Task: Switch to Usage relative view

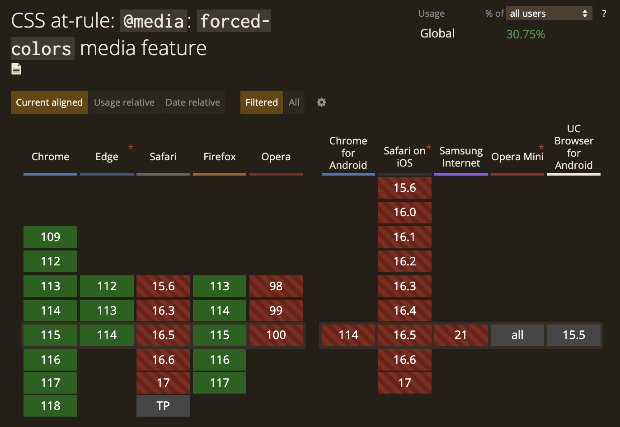Action: [x=124, y=102]
